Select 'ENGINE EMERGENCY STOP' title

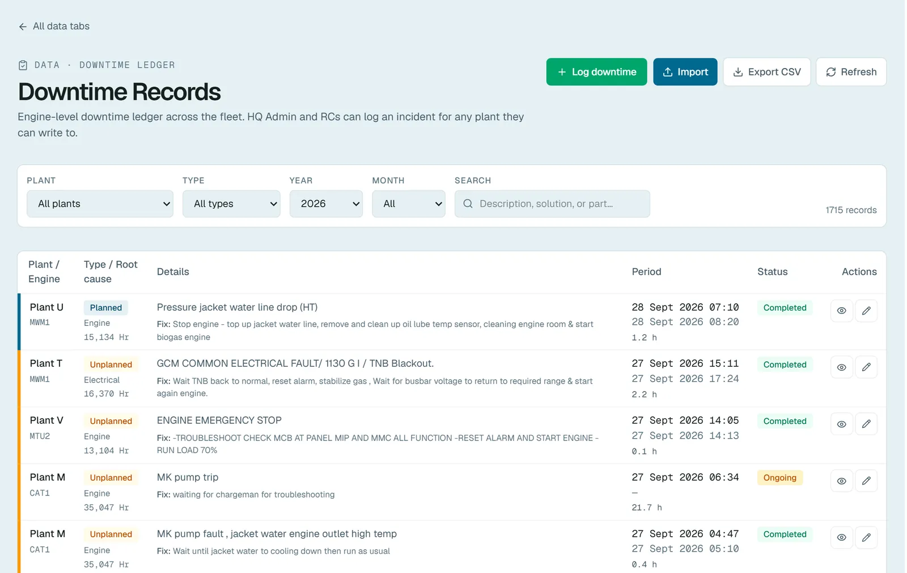click(x=219, y=421)
